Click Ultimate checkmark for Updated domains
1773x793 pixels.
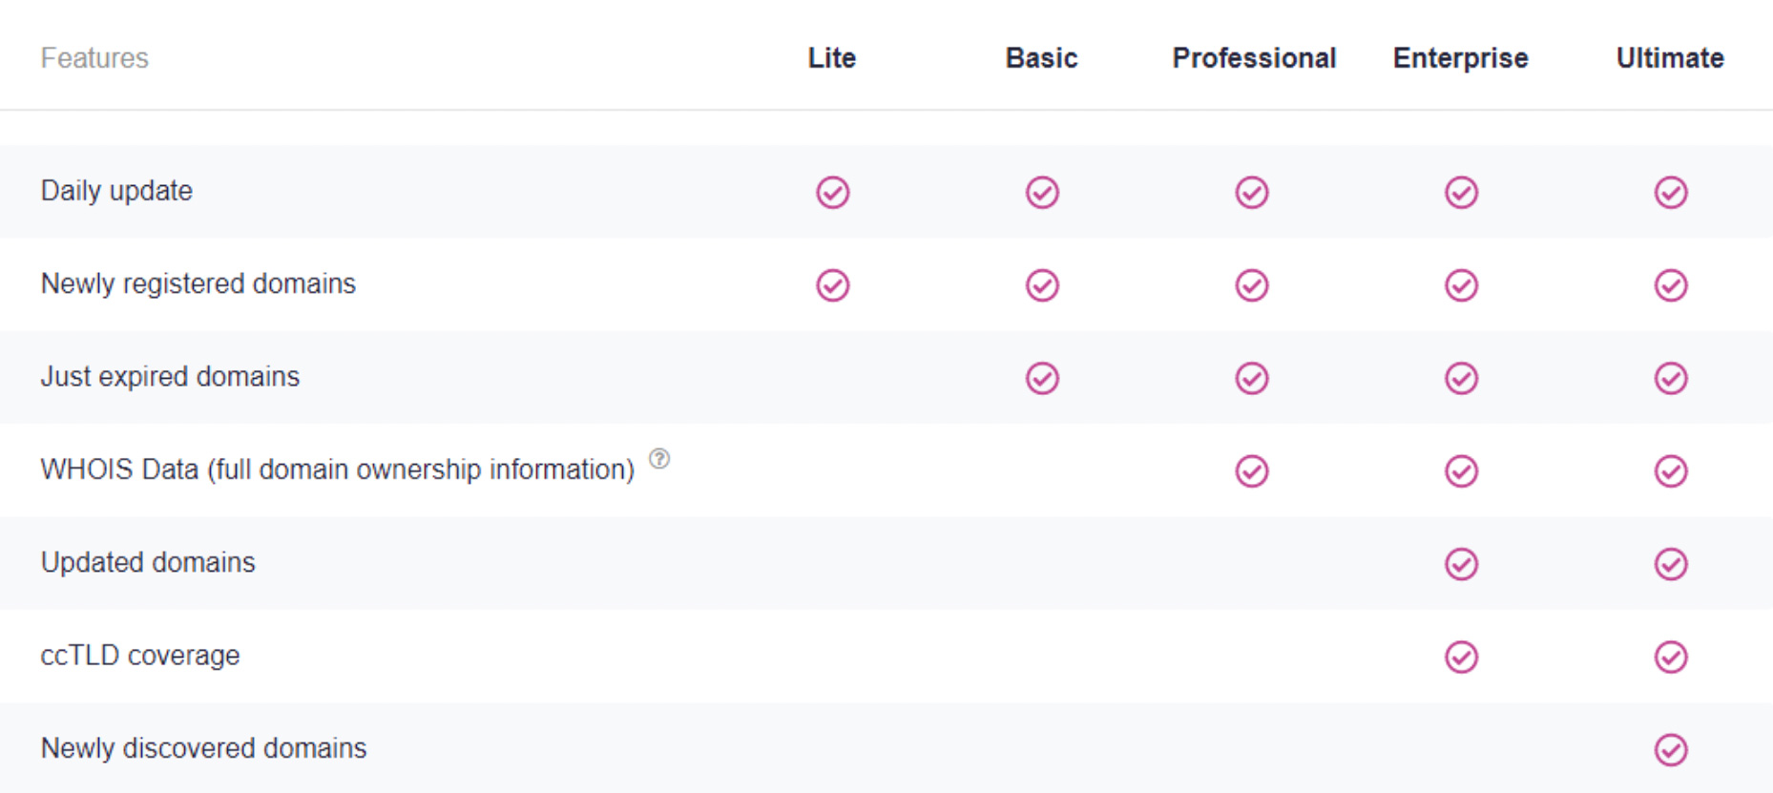pyautogui.click(x=1671, y=564)
